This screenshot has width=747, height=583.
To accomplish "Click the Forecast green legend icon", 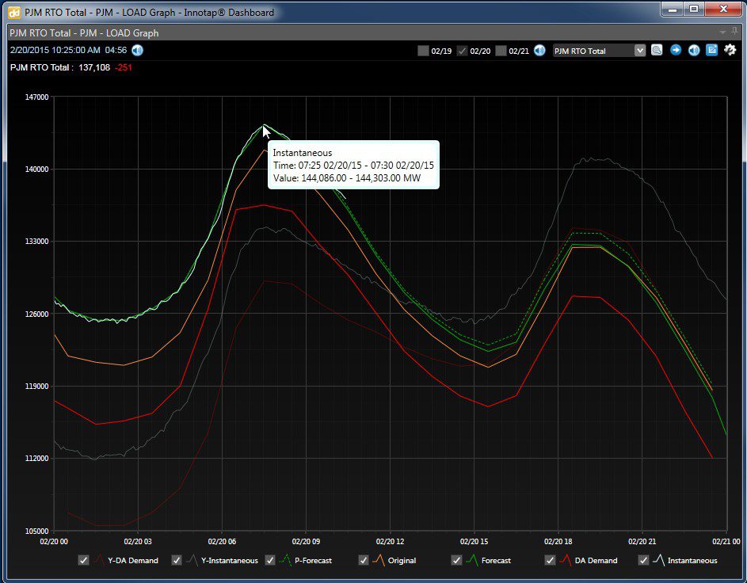I will pos(471,560).
